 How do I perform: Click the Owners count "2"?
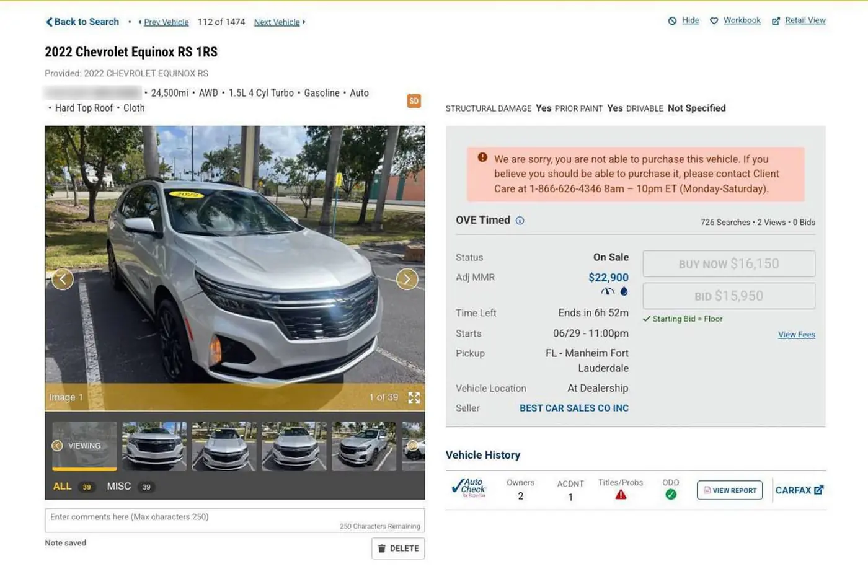point(521,497)
